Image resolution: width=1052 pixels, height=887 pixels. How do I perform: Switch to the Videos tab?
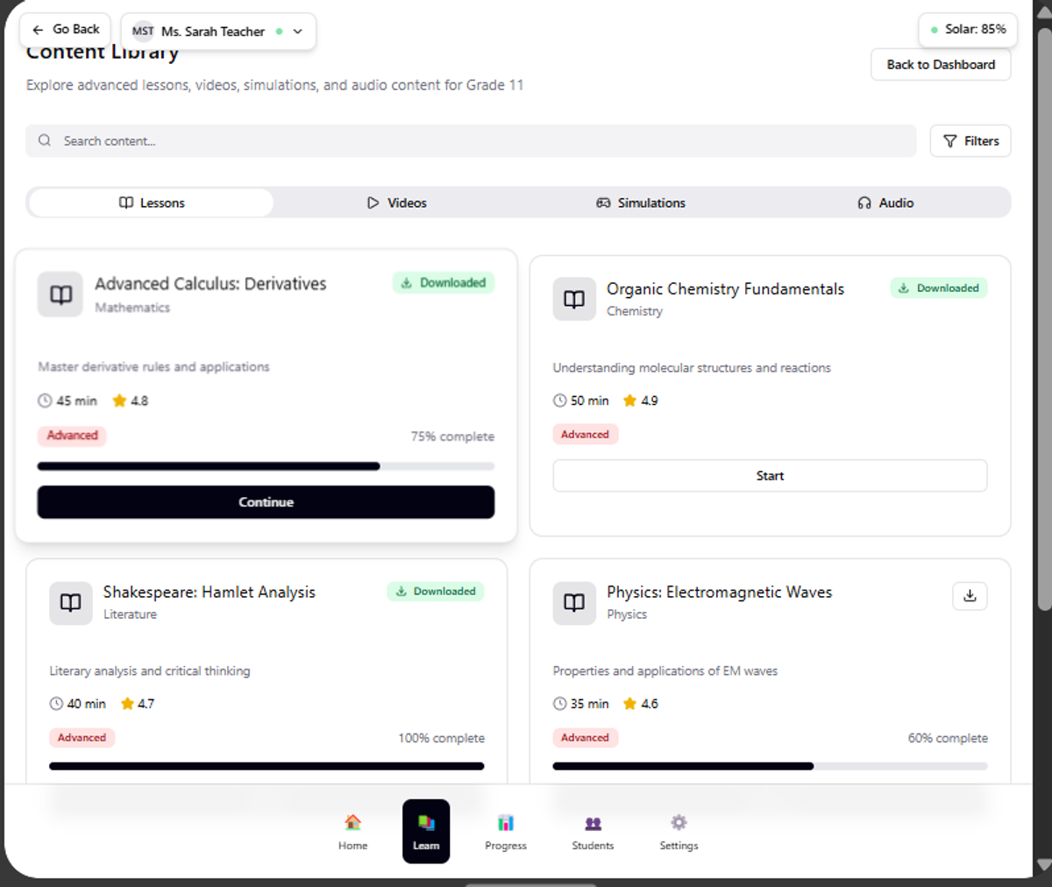point(396,203)
